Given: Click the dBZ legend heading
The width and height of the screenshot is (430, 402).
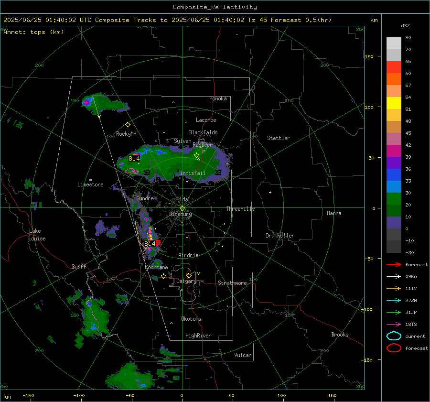Looking at the screenshot, I should click(x=405, y=25).
